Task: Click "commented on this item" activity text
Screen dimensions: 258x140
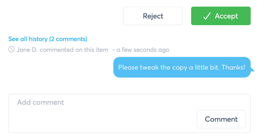Action: (74, 50)
